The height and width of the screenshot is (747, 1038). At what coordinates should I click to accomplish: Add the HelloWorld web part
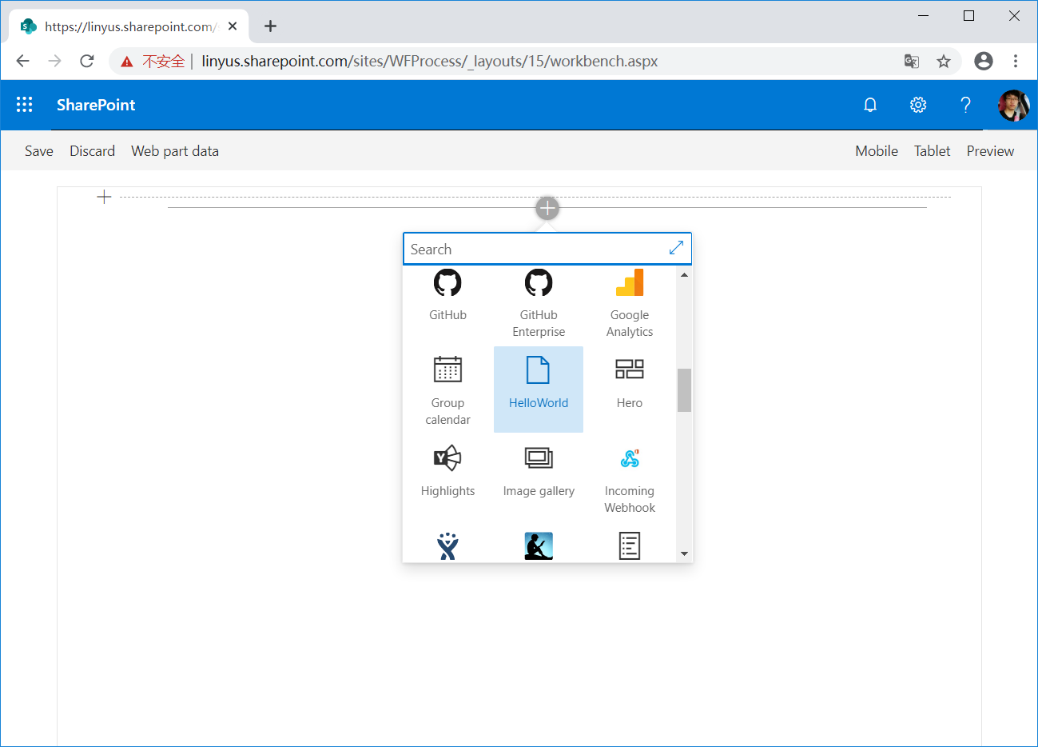(539, 389)
